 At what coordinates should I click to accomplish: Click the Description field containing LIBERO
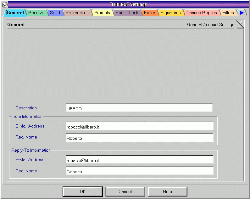click(139, 108)
